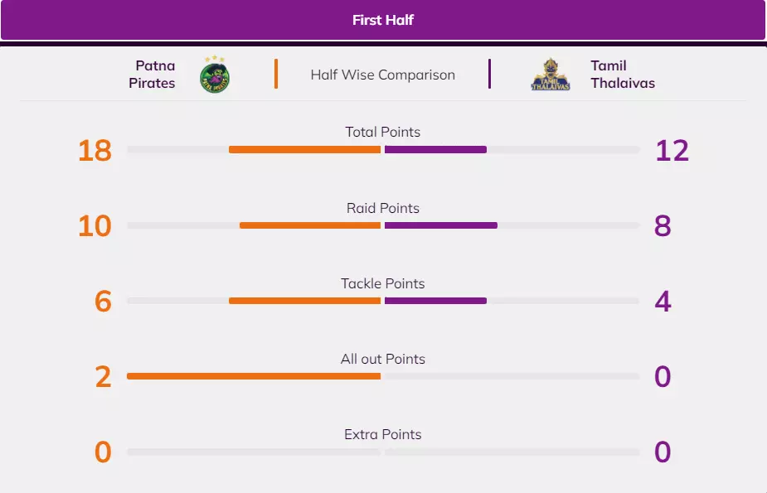Click the All out Points label

pyautogui.click(x=383, y=359)
